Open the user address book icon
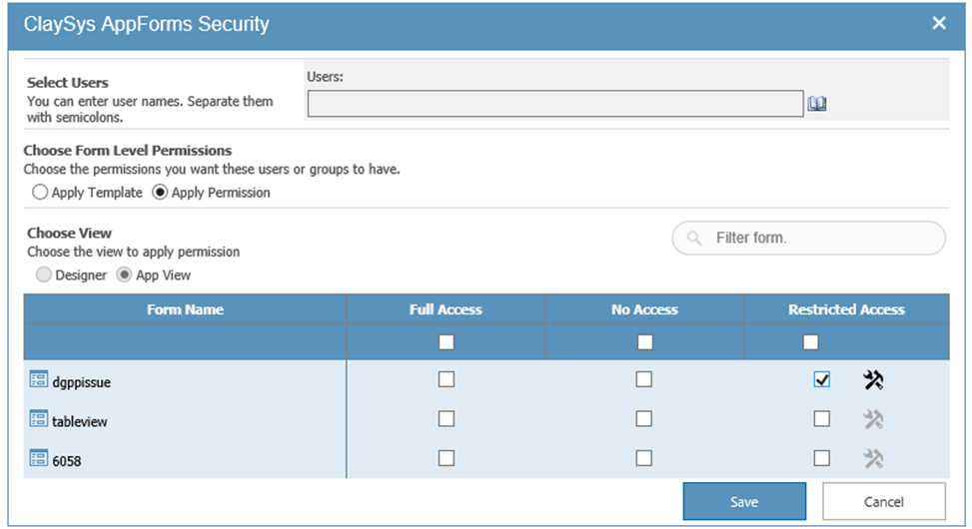 [x=816, y=104]
